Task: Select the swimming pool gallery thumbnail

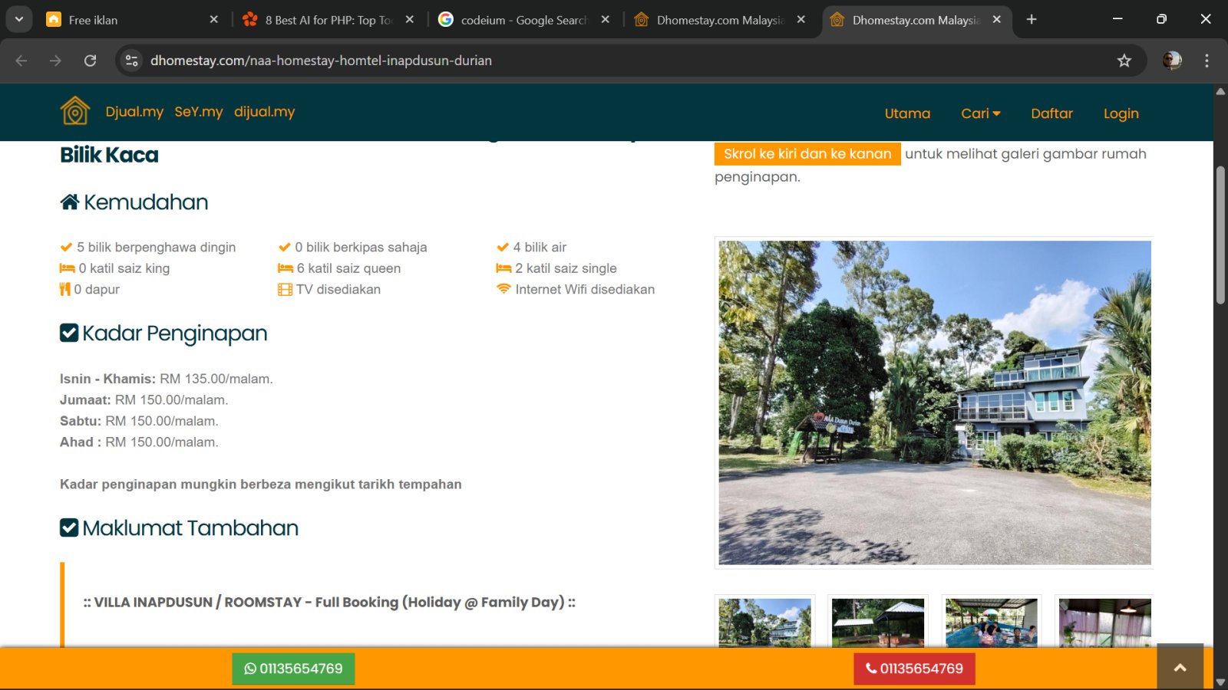Action: click(x=991, y=623)
